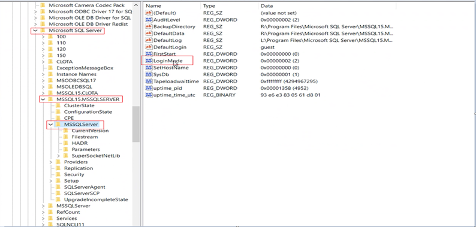Viewport: 476px width, 227px height.
Task: Select the MSOLEDBSQL key
Action: tap(74, 87)
